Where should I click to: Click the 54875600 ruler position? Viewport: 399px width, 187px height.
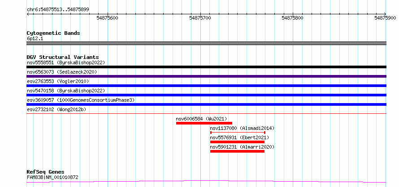coord(108,18)
